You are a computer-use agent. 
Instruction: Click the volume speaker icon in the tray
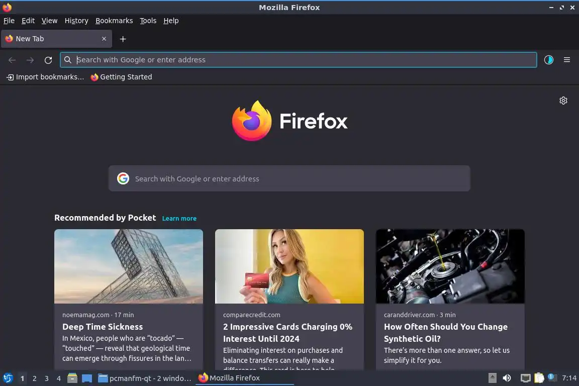tap(507, 378)
